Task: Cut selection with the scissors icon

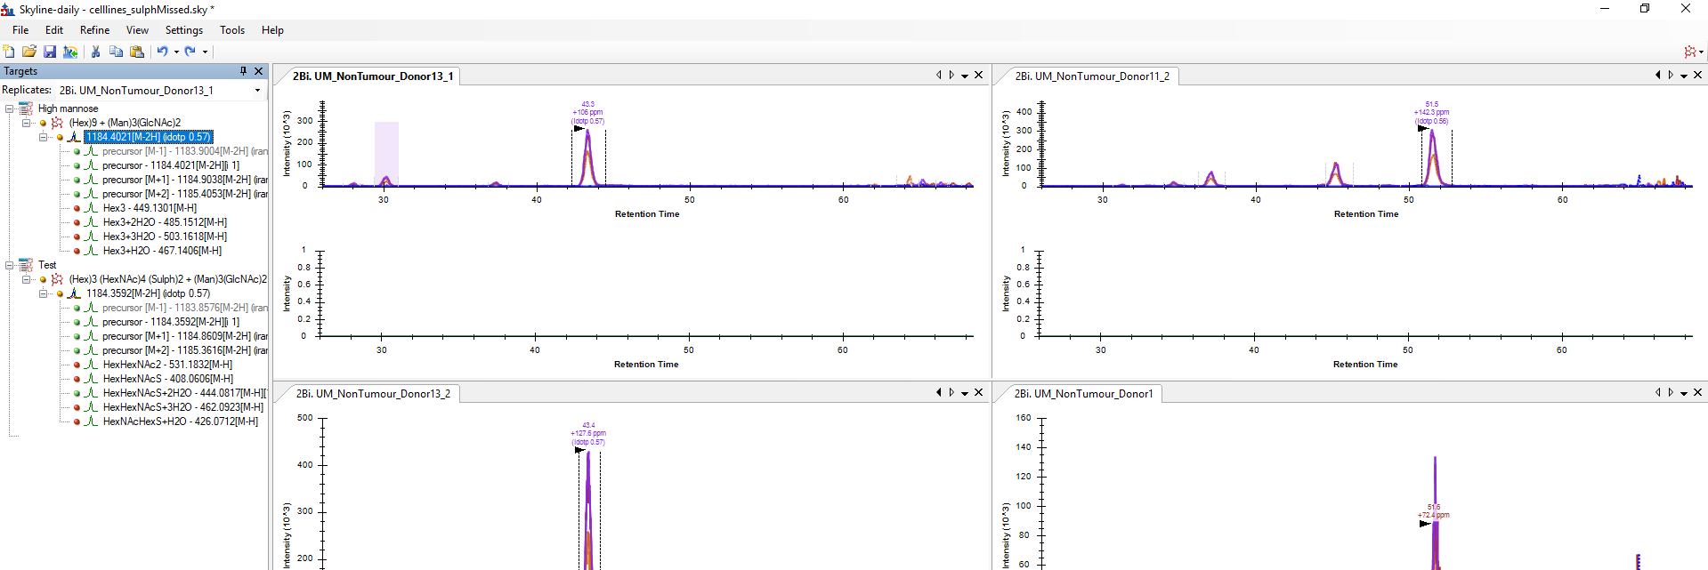Action: tap(95, 52)
